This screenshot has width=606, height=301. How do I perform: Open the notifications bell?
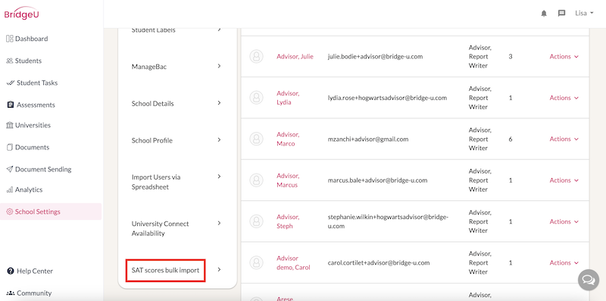544,14
